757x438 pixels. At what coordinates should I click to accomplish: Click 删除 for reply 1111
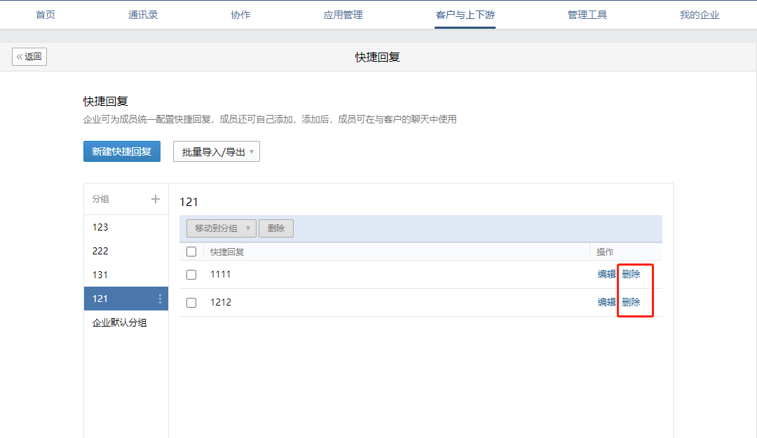631,274
